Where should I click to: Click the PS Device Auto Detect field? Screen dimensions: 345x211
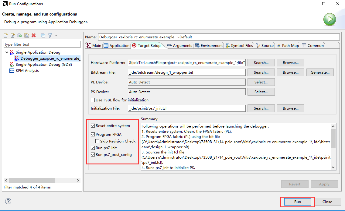pyautogui.click(x=186, y=92)
